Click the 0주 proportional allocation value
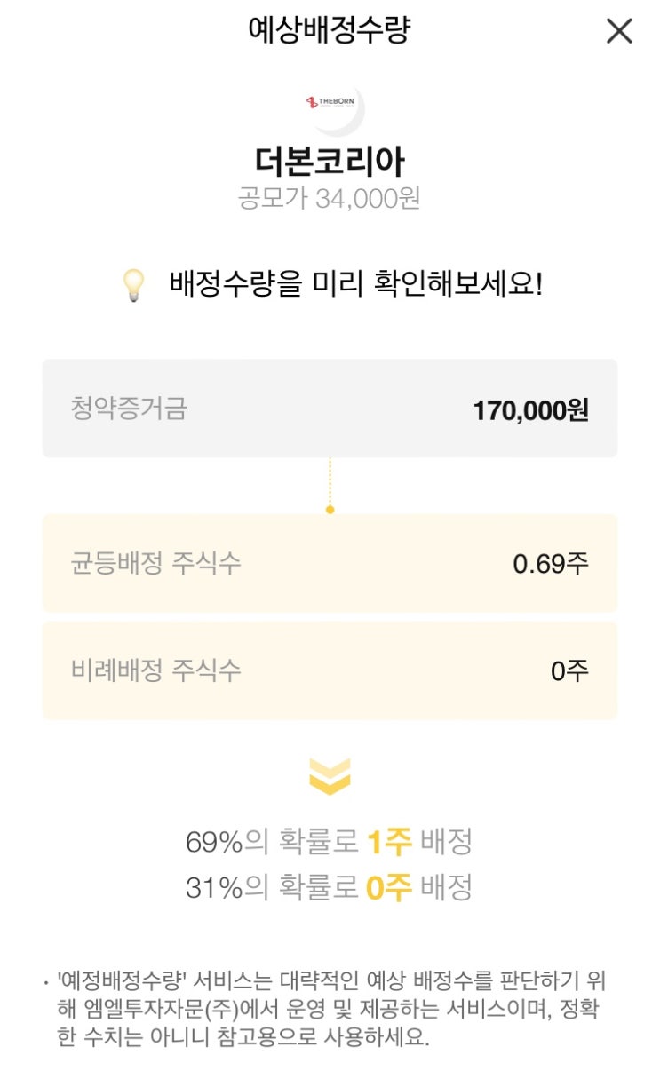Viewport: 660px width, 1071px height. (569, 670)
